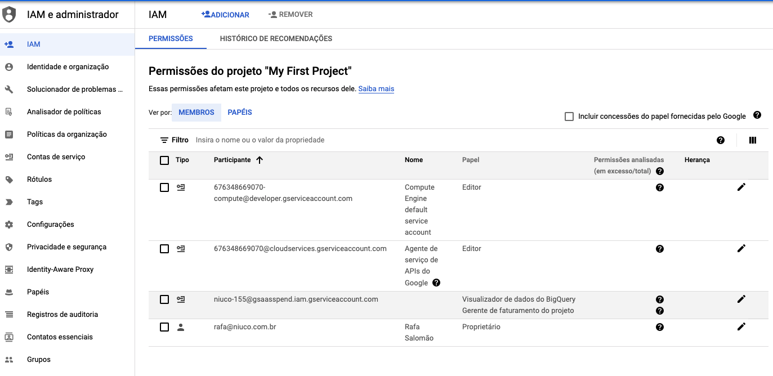The width and height of the screenshot is (773, 376).
Task: Click the Grupos people icon
Action: coord(9,360)
